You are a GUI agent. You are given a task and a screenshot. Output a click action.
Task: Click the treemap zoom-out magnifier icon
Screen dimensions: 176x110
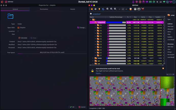(x=111, y=9)
